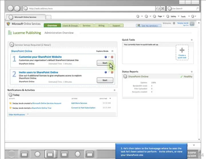Click the Sign Out link under Sanjay Jacob
This screenshot has width=206, height=159.
click(x=186, y=25)
